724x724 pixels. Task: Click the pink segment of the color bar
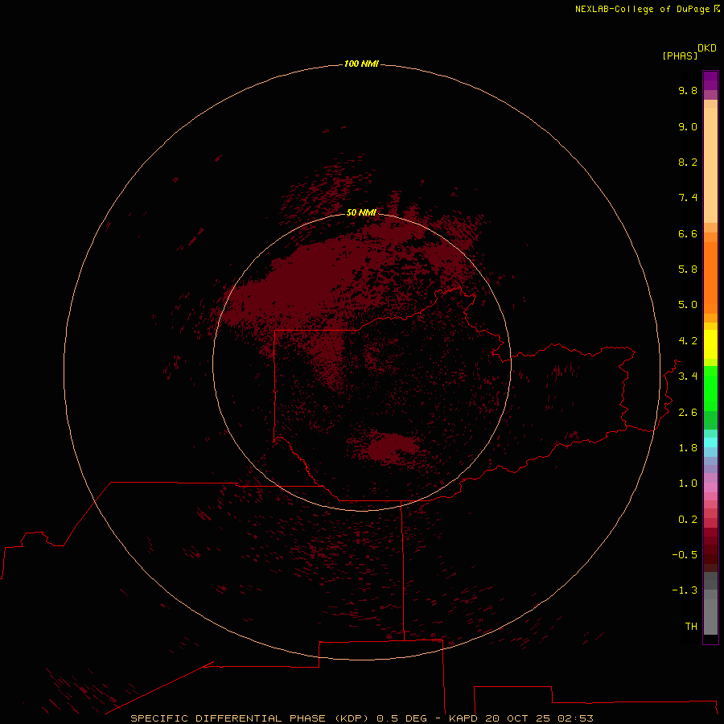pos(710,487)
